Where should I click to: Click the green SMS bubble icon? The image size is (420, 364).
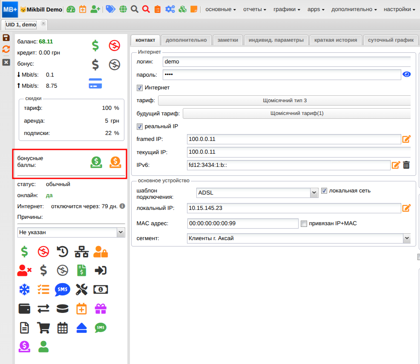tap(101, 328)
